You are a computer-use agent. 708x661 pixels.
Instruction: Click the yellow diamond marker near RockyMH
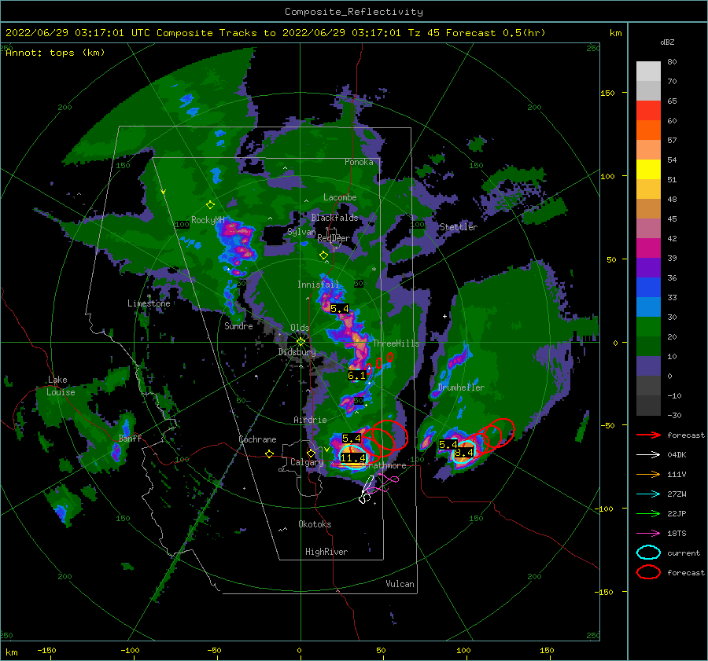point(210,205)
